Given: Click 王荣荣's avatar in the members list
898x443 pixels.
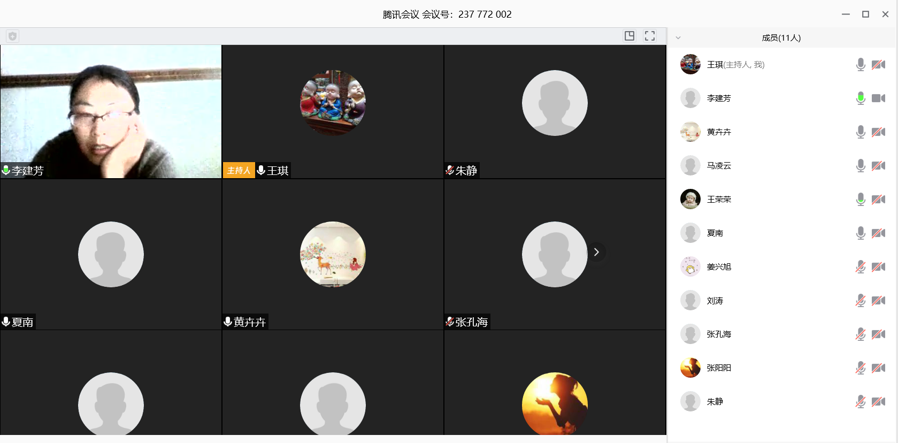Looking at the screenshot, I should tap(690, 199).
